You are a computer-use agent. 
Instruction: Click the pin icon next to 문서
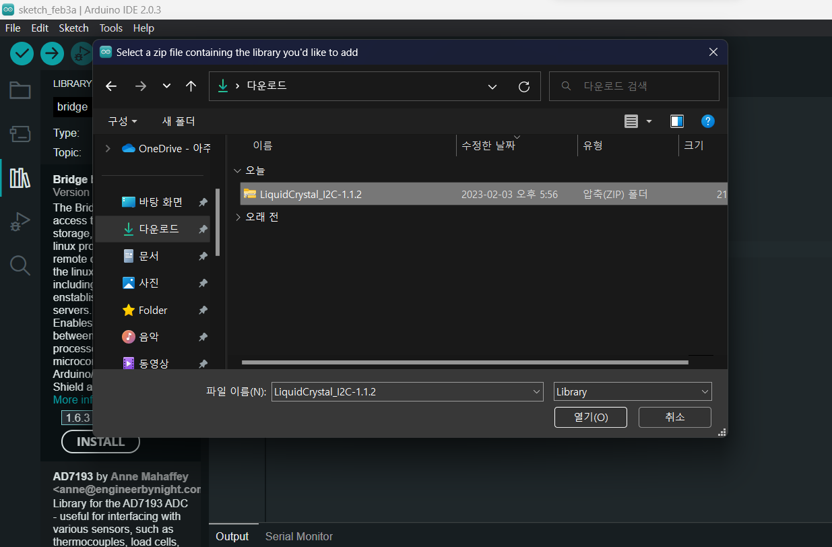203,256
